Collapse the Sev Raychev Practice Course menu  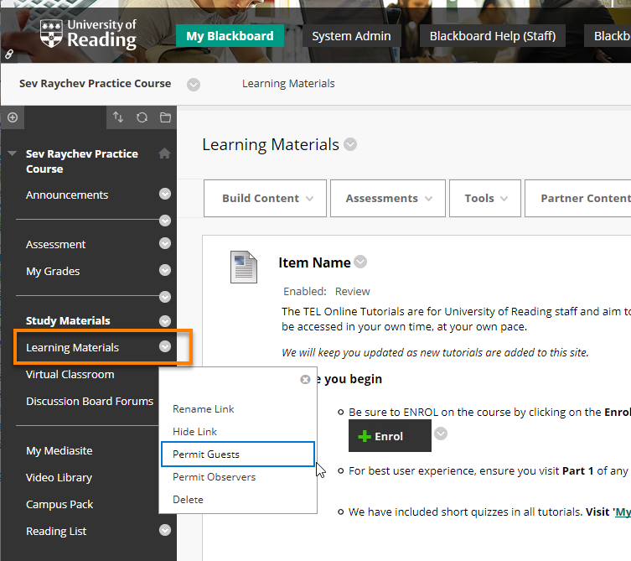tap(13, 153)
